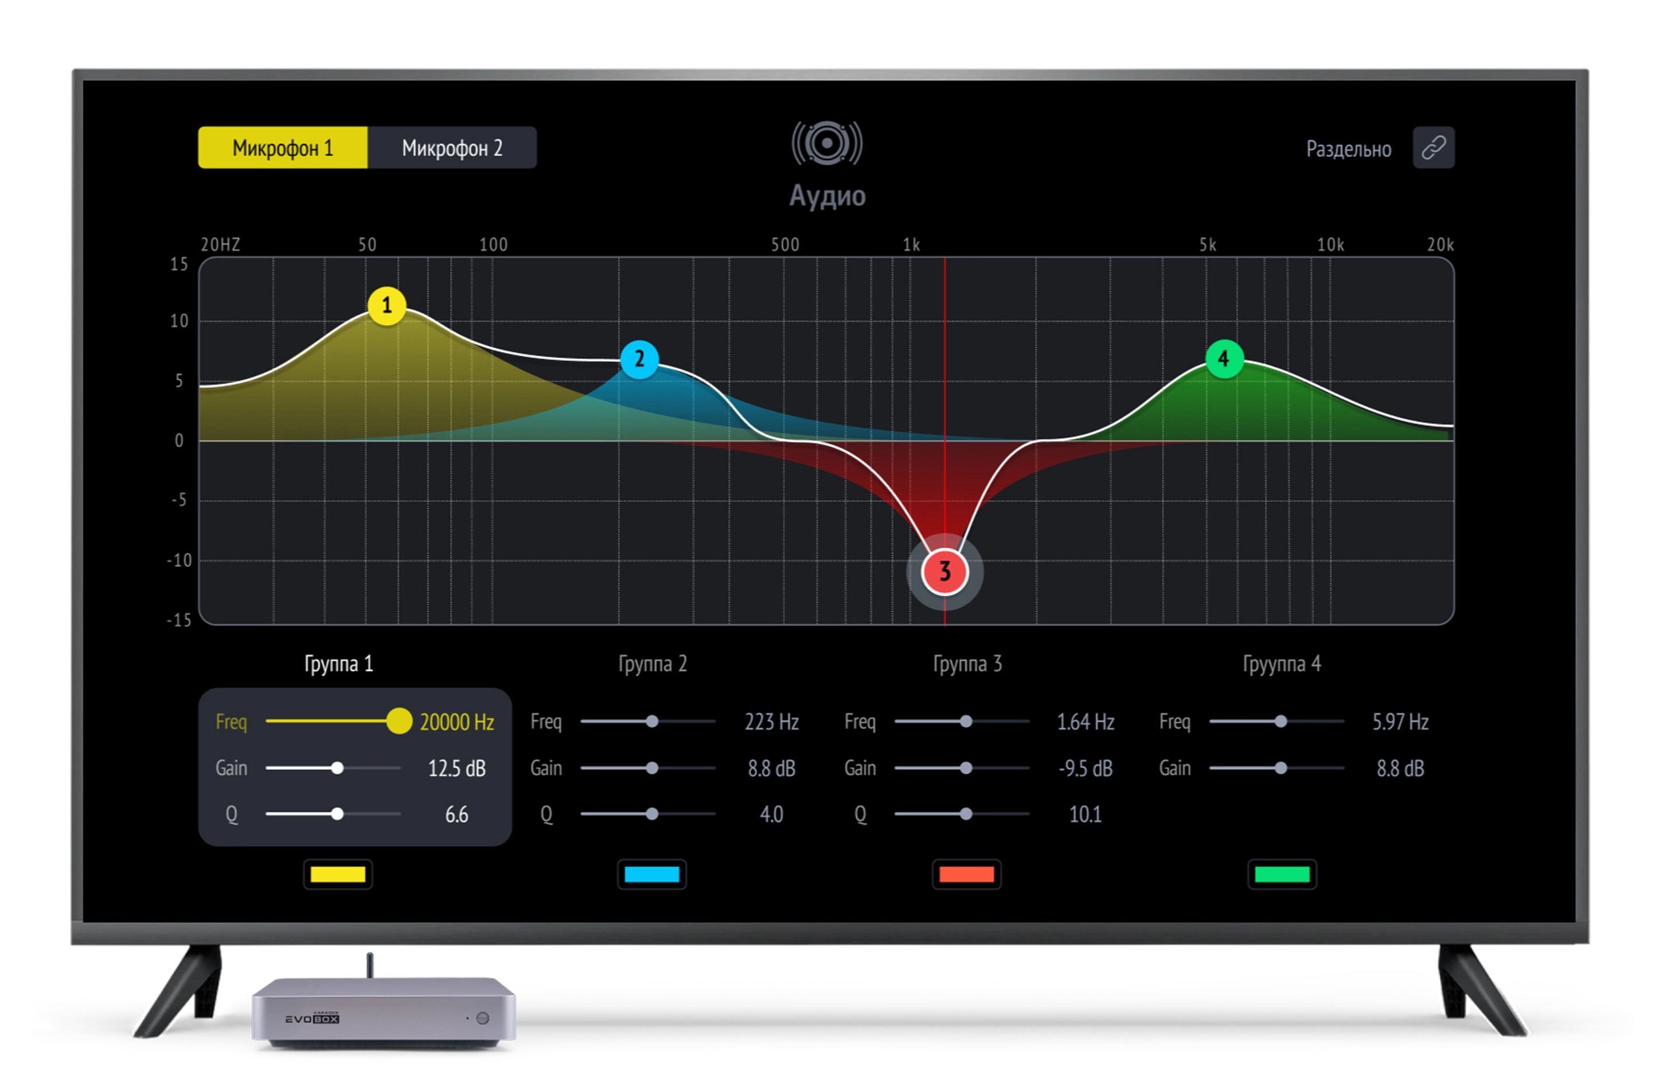Click Группа 4 Freq value 5.97 Hz

pos(1400,722)
